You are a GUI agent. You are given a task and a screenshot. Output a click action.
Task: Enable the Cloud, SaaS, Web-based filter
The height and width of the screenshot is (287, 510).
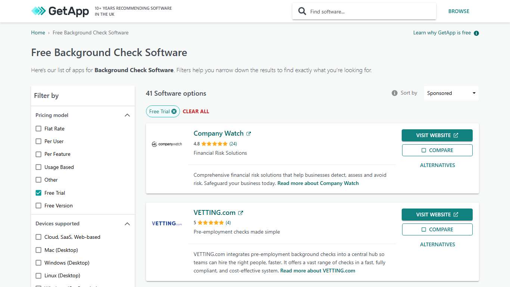[x=38, y=237]
